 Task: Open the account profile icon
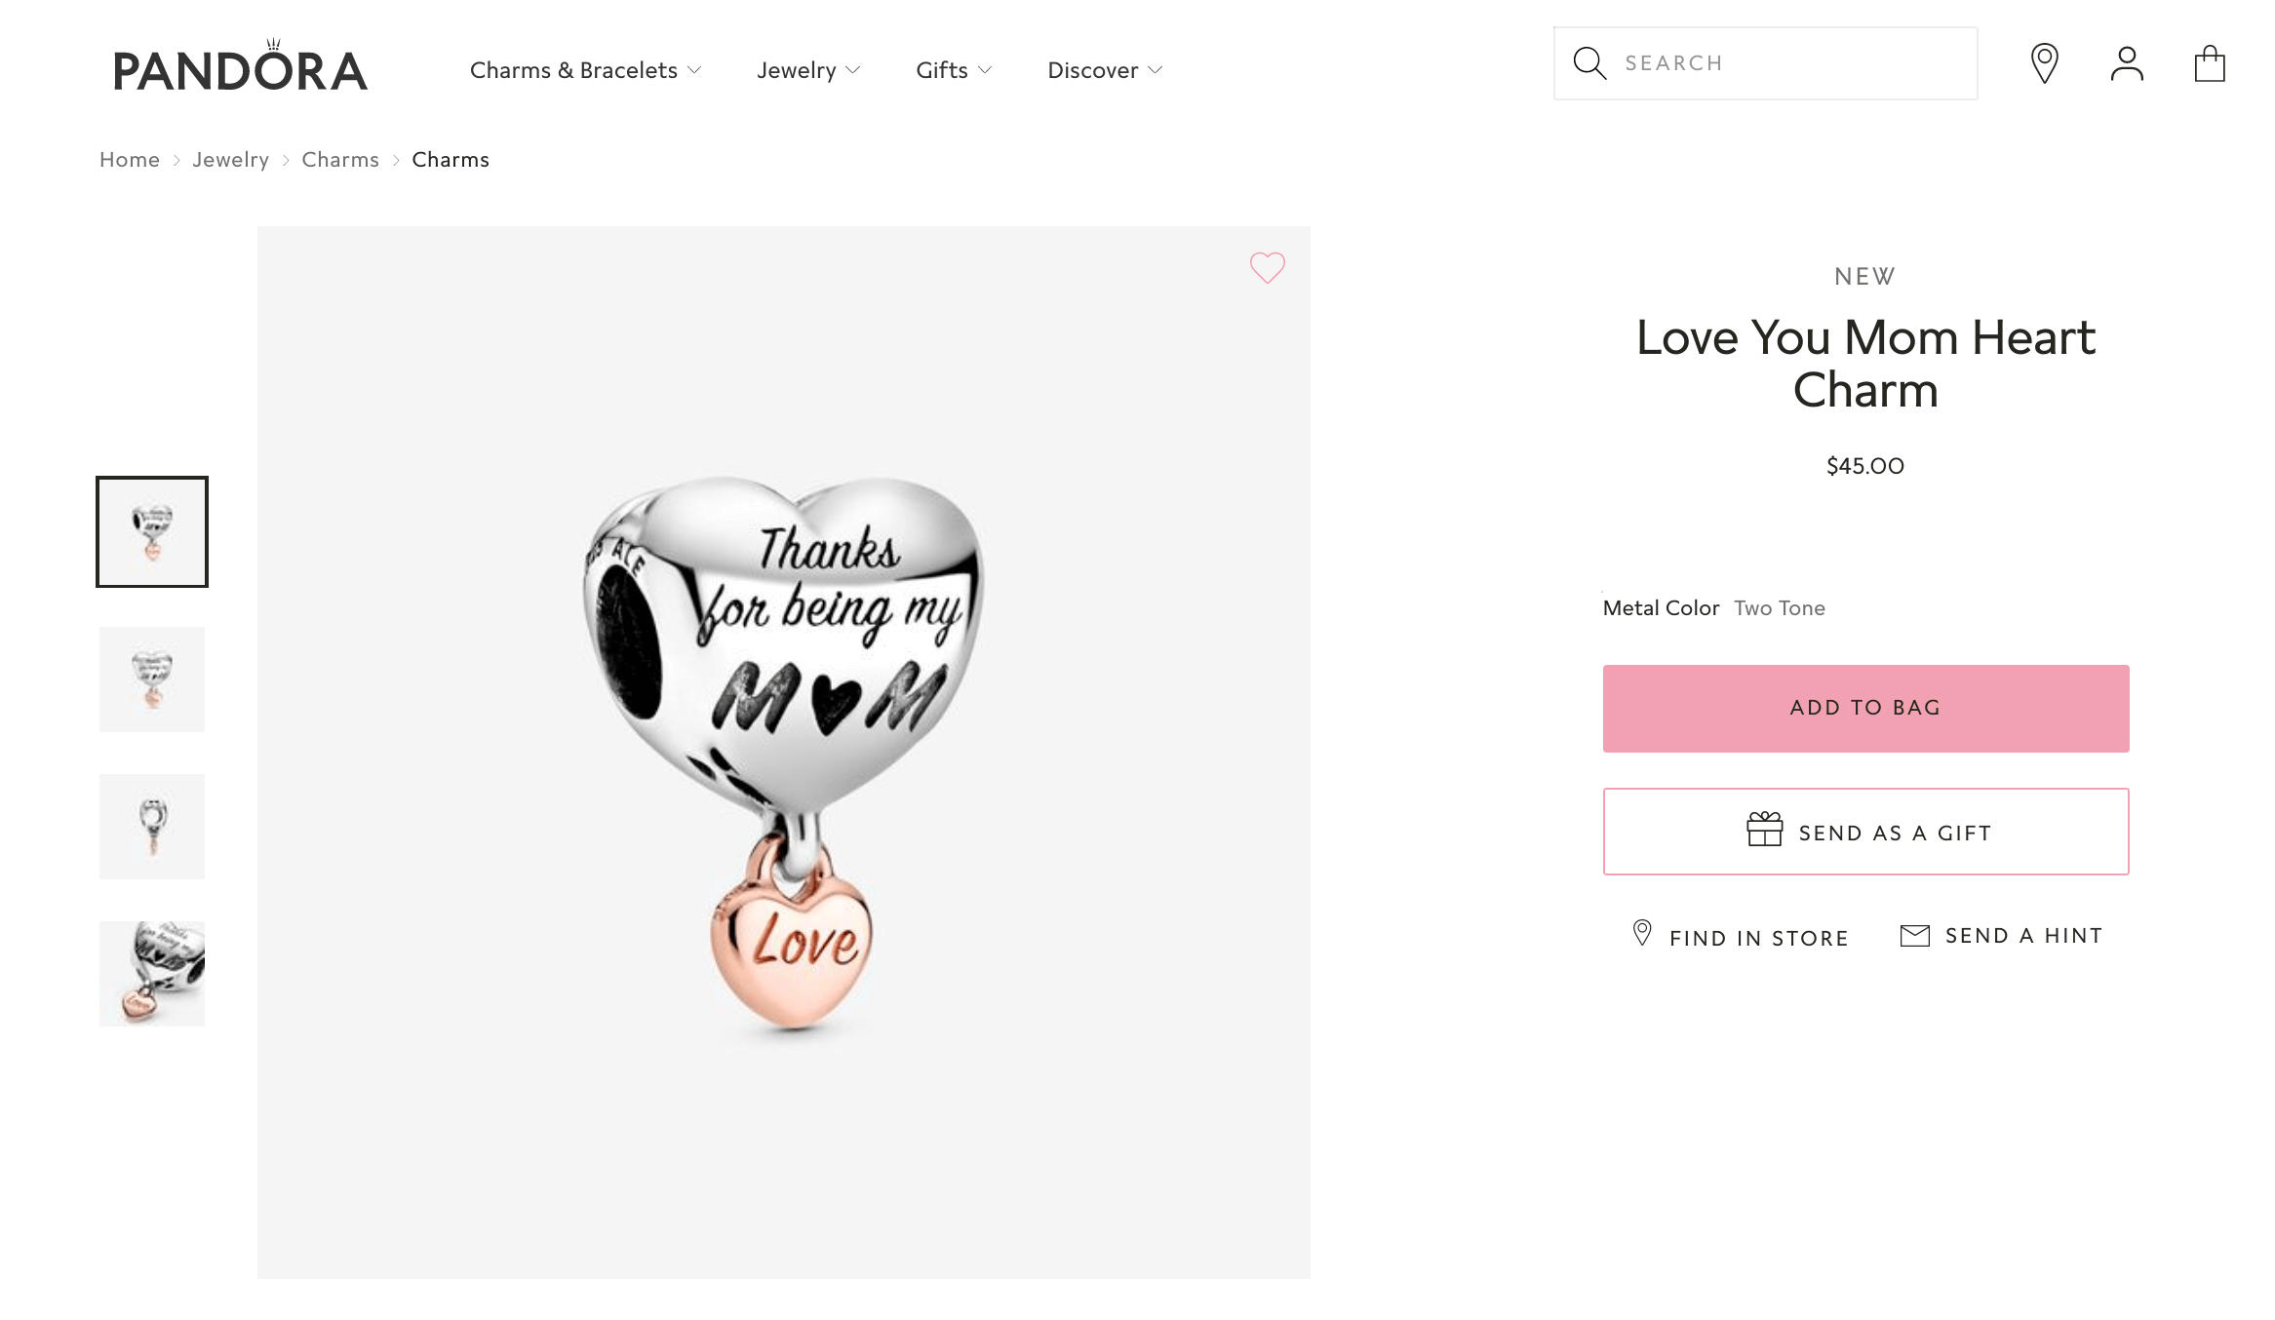tap(2126, 64)
